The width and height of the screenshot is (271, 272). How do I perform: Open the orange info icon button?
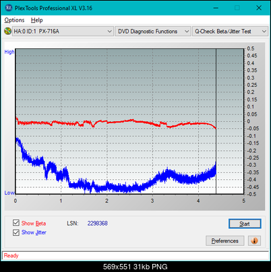254,241
